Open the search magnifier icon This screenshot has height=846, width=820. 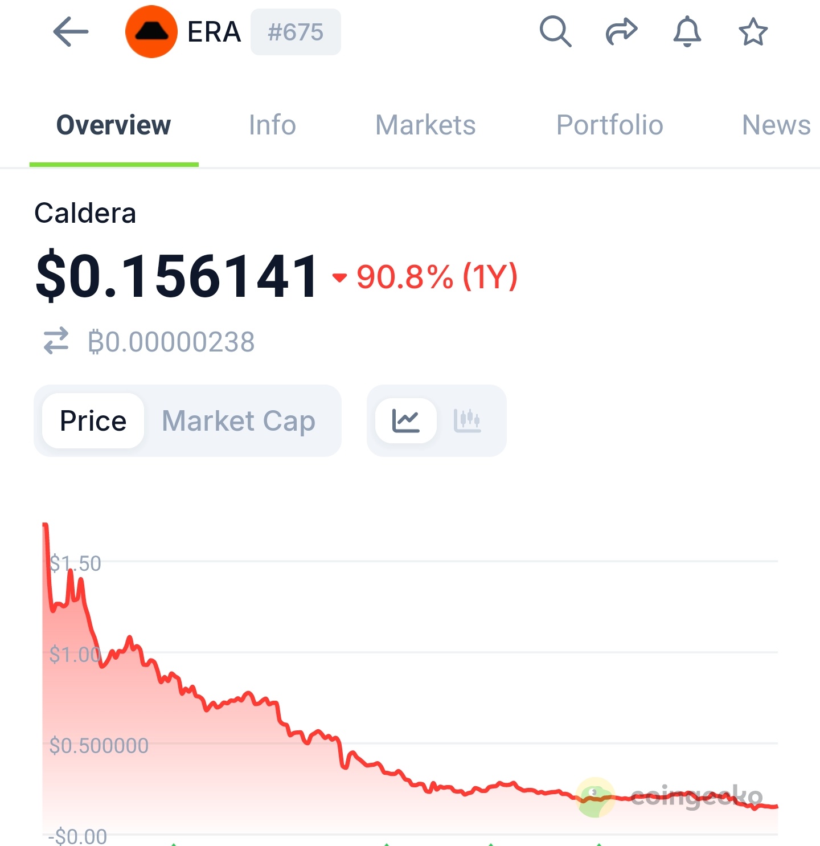(x=555, y=32)
